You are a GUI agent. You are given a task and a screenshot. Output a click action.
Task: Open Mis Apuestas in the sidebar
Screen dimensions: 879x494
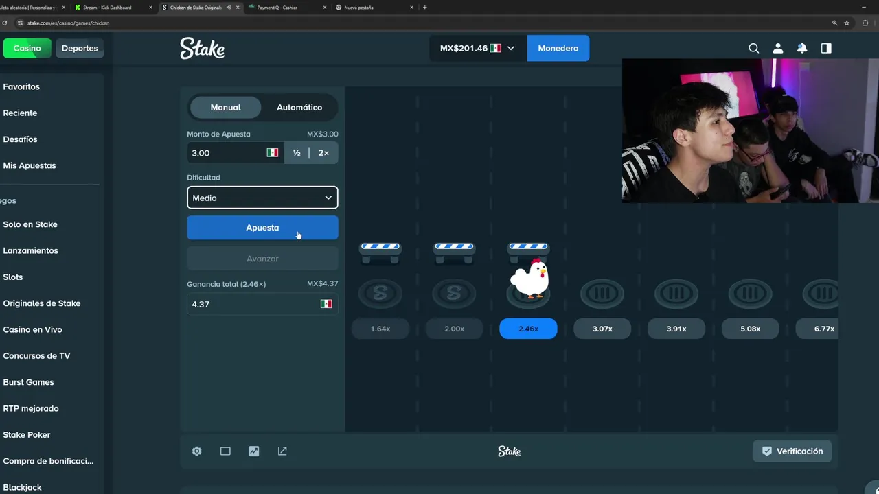coord(30,165)
